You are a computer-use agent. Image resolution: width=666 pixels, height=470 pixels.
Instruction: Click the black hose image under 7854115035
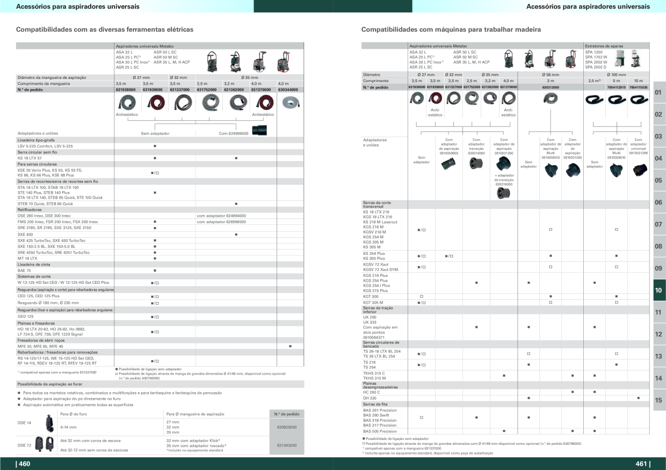click(639, 100)
